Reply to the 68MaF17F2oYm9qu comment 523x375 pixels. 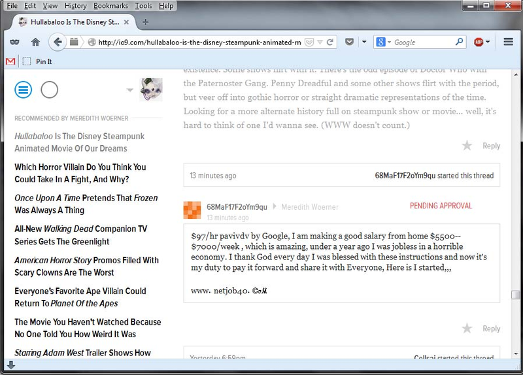pyautogui.click(x=492, y=329)
